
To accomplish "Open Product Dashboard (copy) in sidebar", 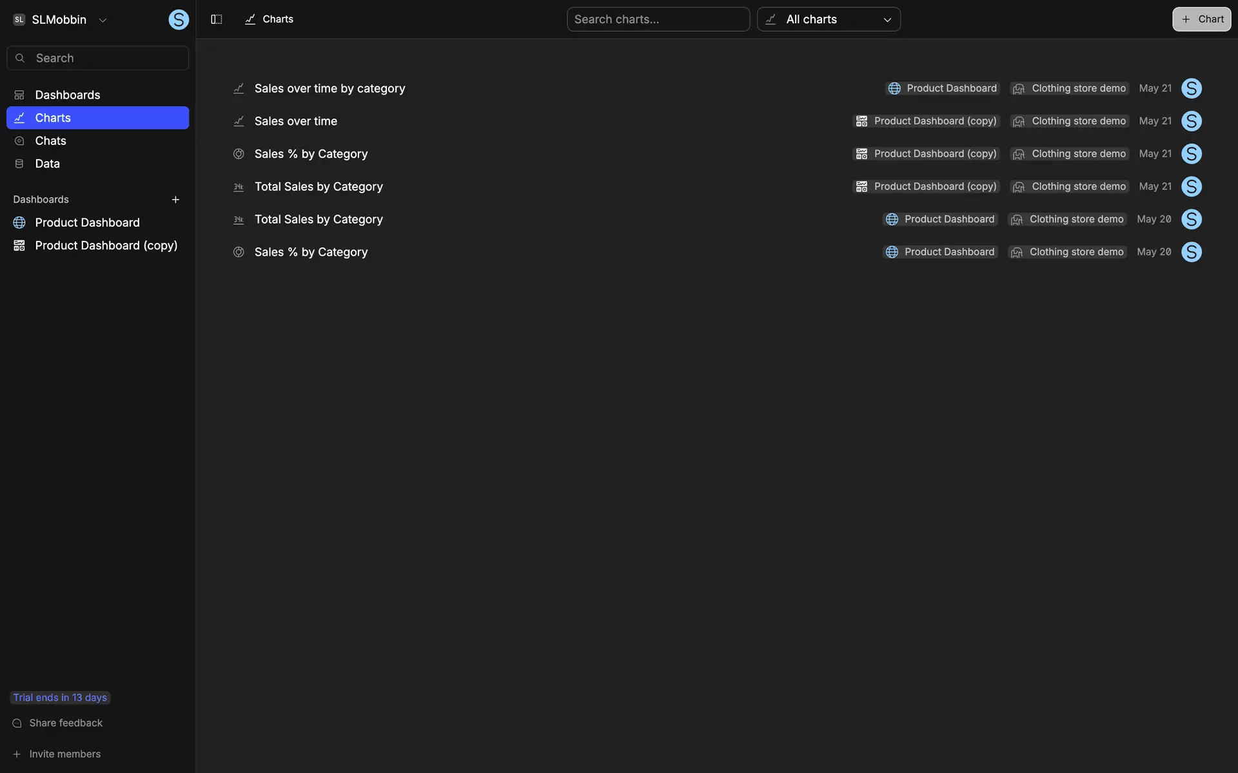I will tap(106, 245).
